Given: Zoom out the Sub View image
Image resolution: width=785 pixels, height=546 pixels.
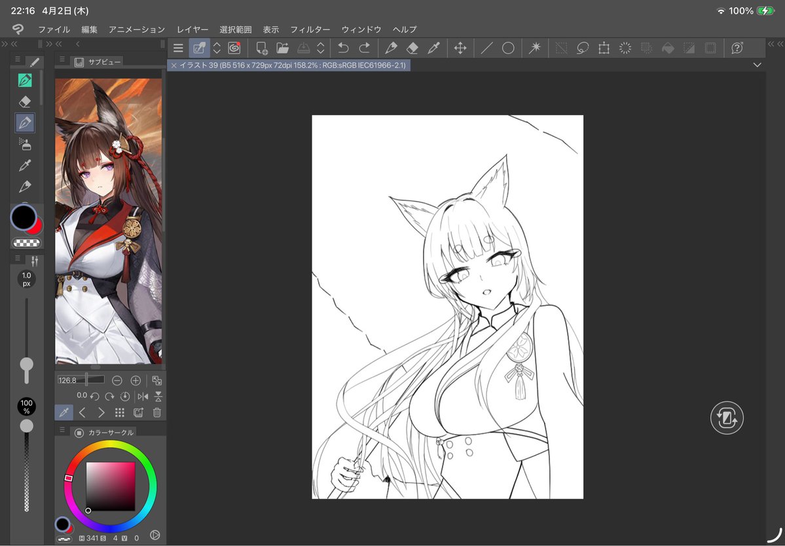Looking at the screenshot, I should (117, 380).
